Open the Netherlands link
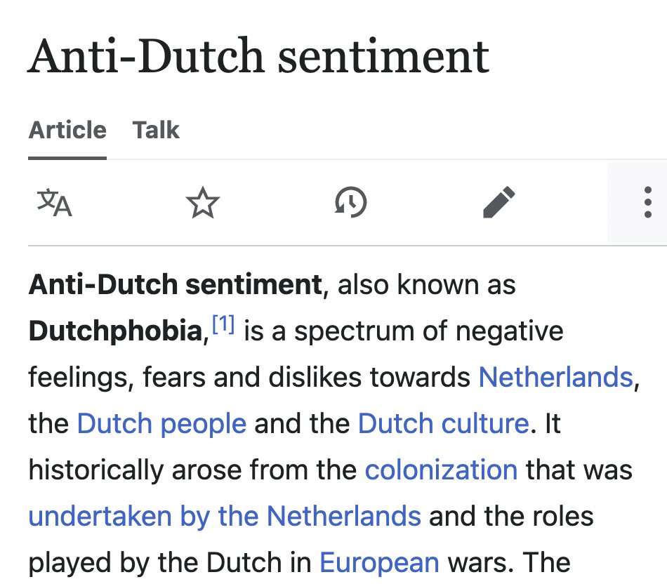667x584 pixels. (555, 378)
